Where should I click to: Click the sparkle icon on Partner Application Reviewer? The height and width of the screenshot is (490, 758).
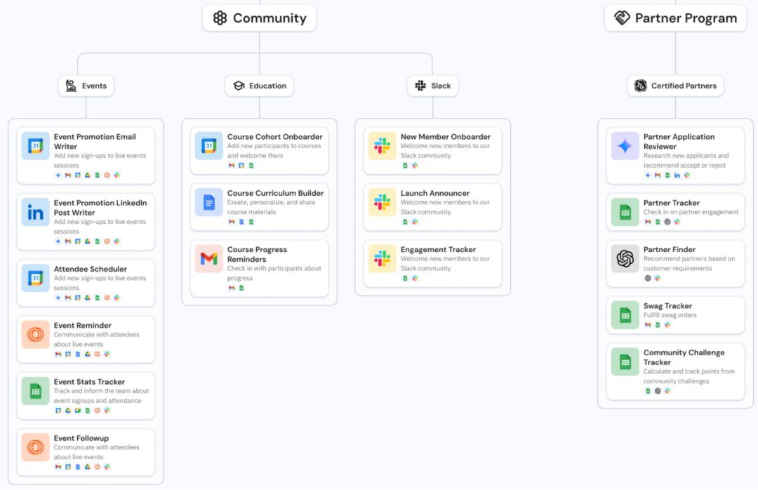point(625,146)
